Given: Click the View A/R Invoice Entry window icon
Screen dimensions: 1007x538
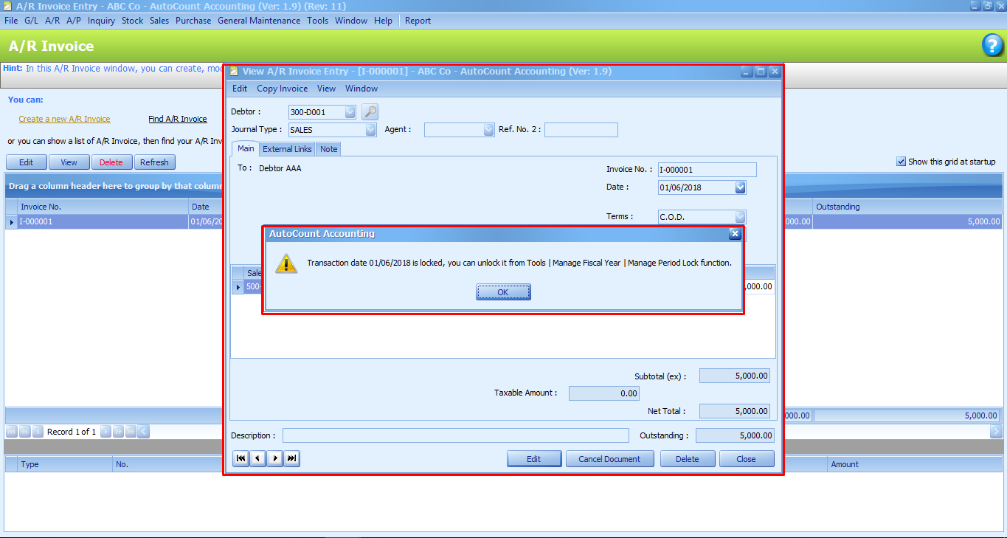Looking at the screenshot, I should (234, 72).
